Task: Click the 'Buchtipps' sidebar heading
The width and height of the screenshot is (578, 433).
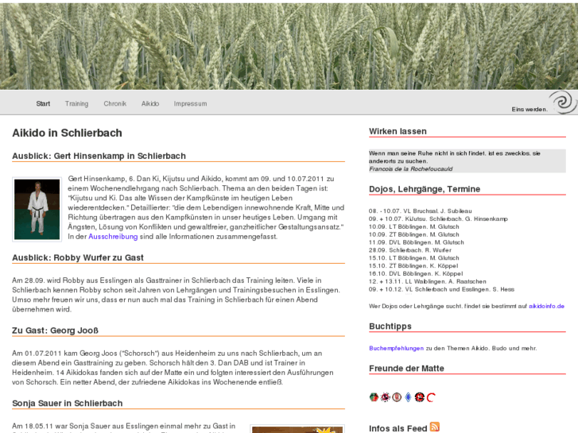Action: (x=390, y=326)
